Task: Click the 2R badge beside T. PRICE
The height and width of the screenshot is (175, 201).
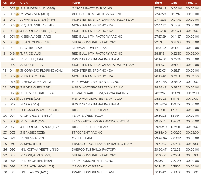Action: click(17, 53)
